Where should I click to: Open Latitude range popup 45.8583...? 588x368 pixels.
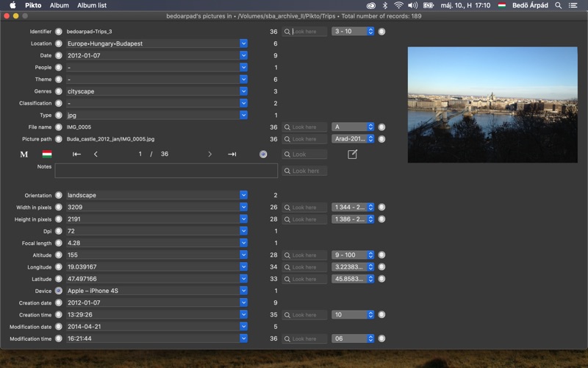pyautogui.click(x=353, y=279)
